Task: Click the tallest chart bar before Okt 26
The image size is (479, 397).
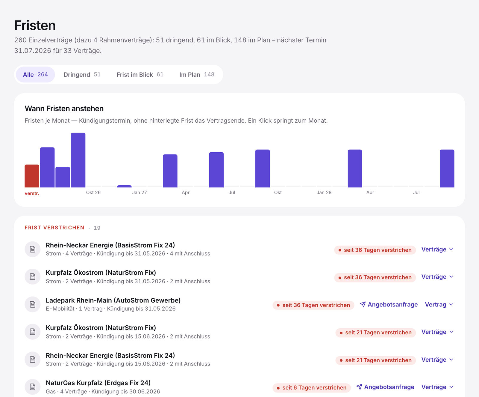Action: click(78, 160)
